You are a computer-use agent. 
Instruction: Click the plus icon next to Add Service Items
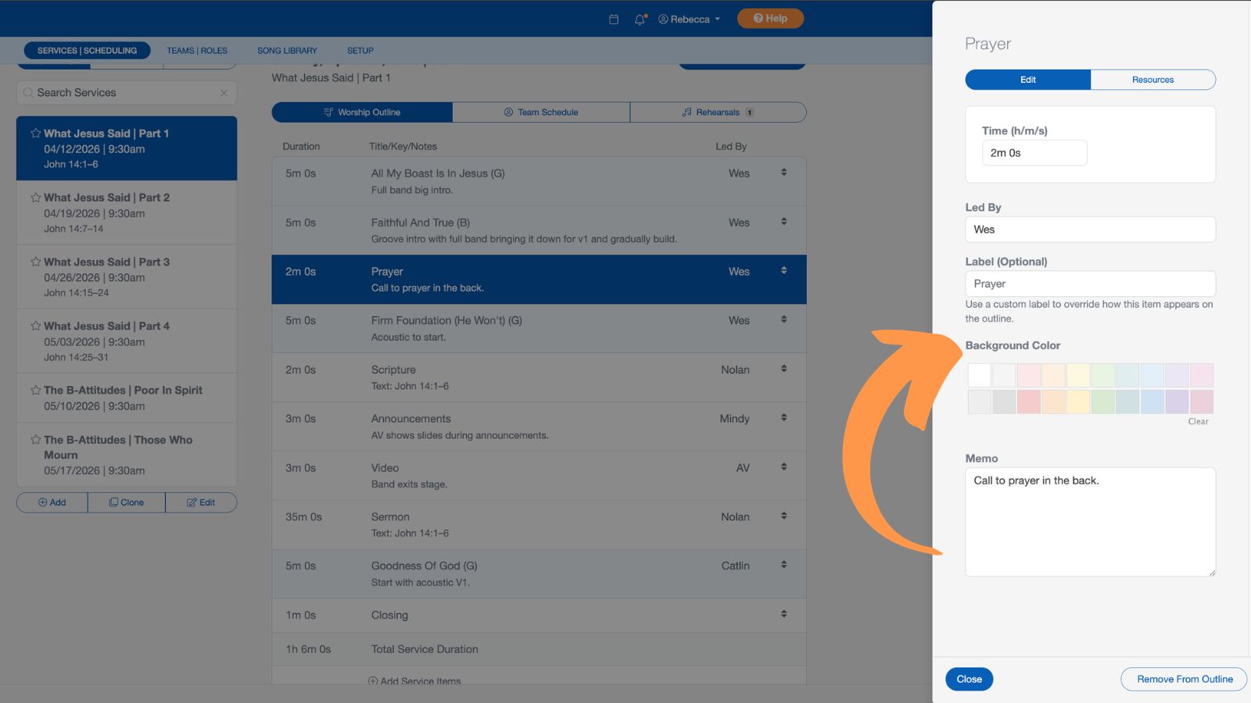pyautogui.click(x=374, y=681)
